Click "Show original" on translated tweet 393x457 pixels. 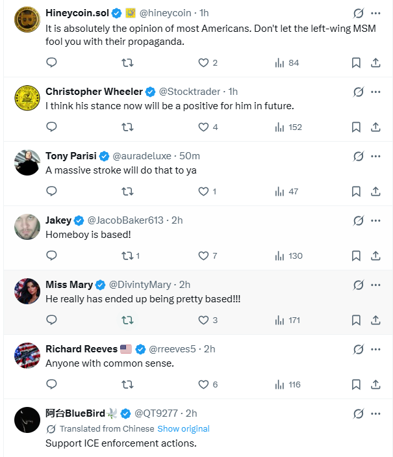183,429
